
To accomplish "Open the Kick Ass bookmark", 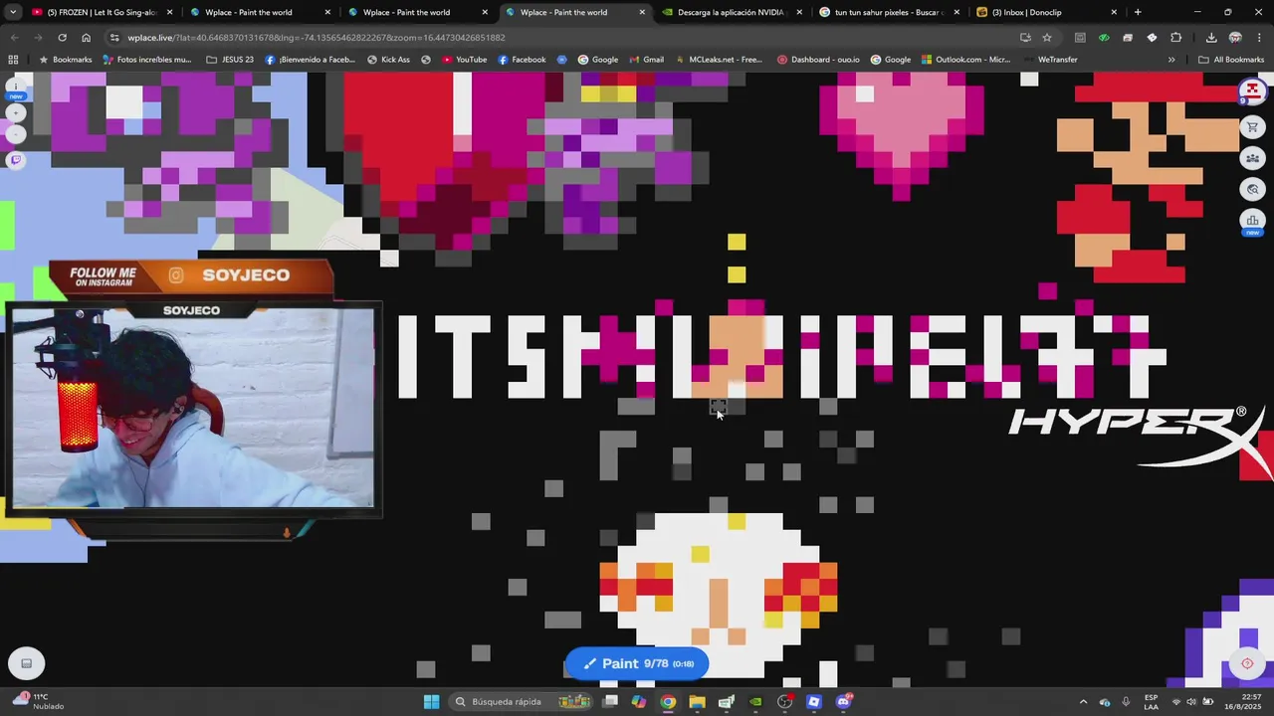I will 388,60.
